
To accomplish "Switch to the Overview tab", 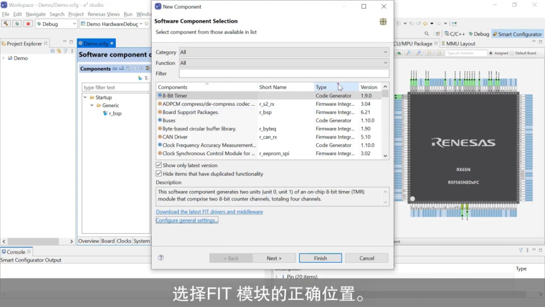I will (x=89, y=241).
